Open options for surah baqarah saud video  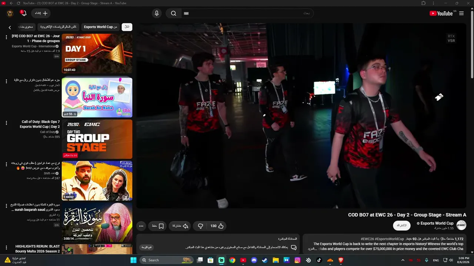pyautogui.click(x=6, y=206)
